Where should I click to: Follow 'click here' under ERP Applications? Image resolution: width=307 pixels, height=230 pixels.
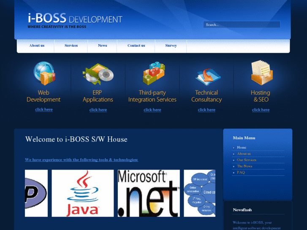pyautogui.click(x=98, y=110)
